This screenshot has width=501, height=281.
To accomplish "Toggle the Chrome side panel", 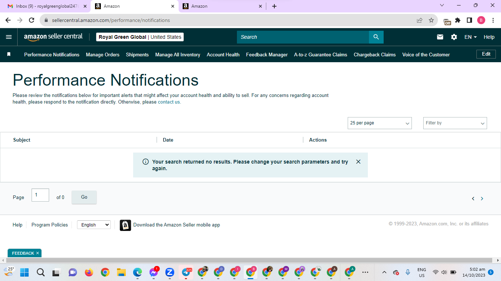I will pyautogui.click(x=469, y=20).
